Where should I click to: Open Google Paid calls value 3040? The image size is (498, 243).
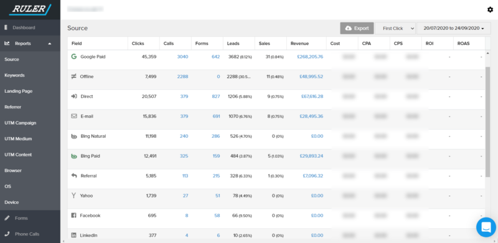click(x=182, y=57)
